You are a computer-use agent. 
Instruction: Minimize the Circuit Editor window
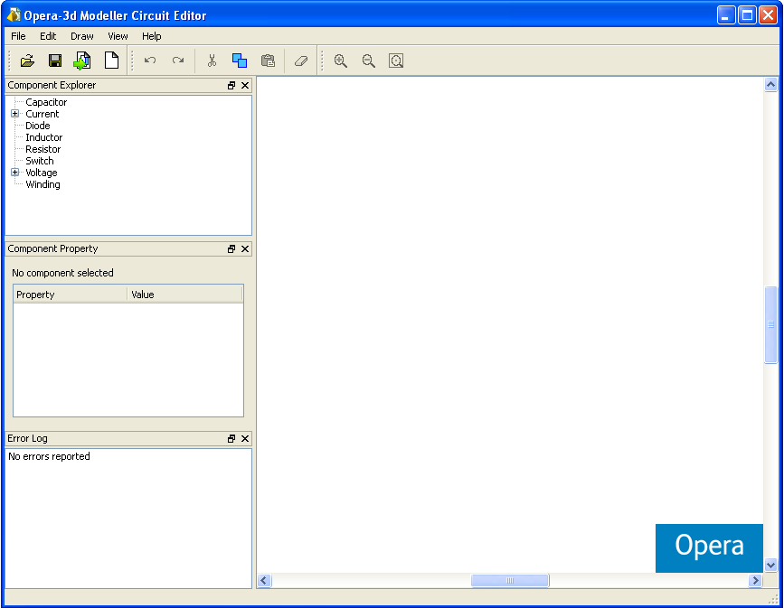(x=726, y=15)
